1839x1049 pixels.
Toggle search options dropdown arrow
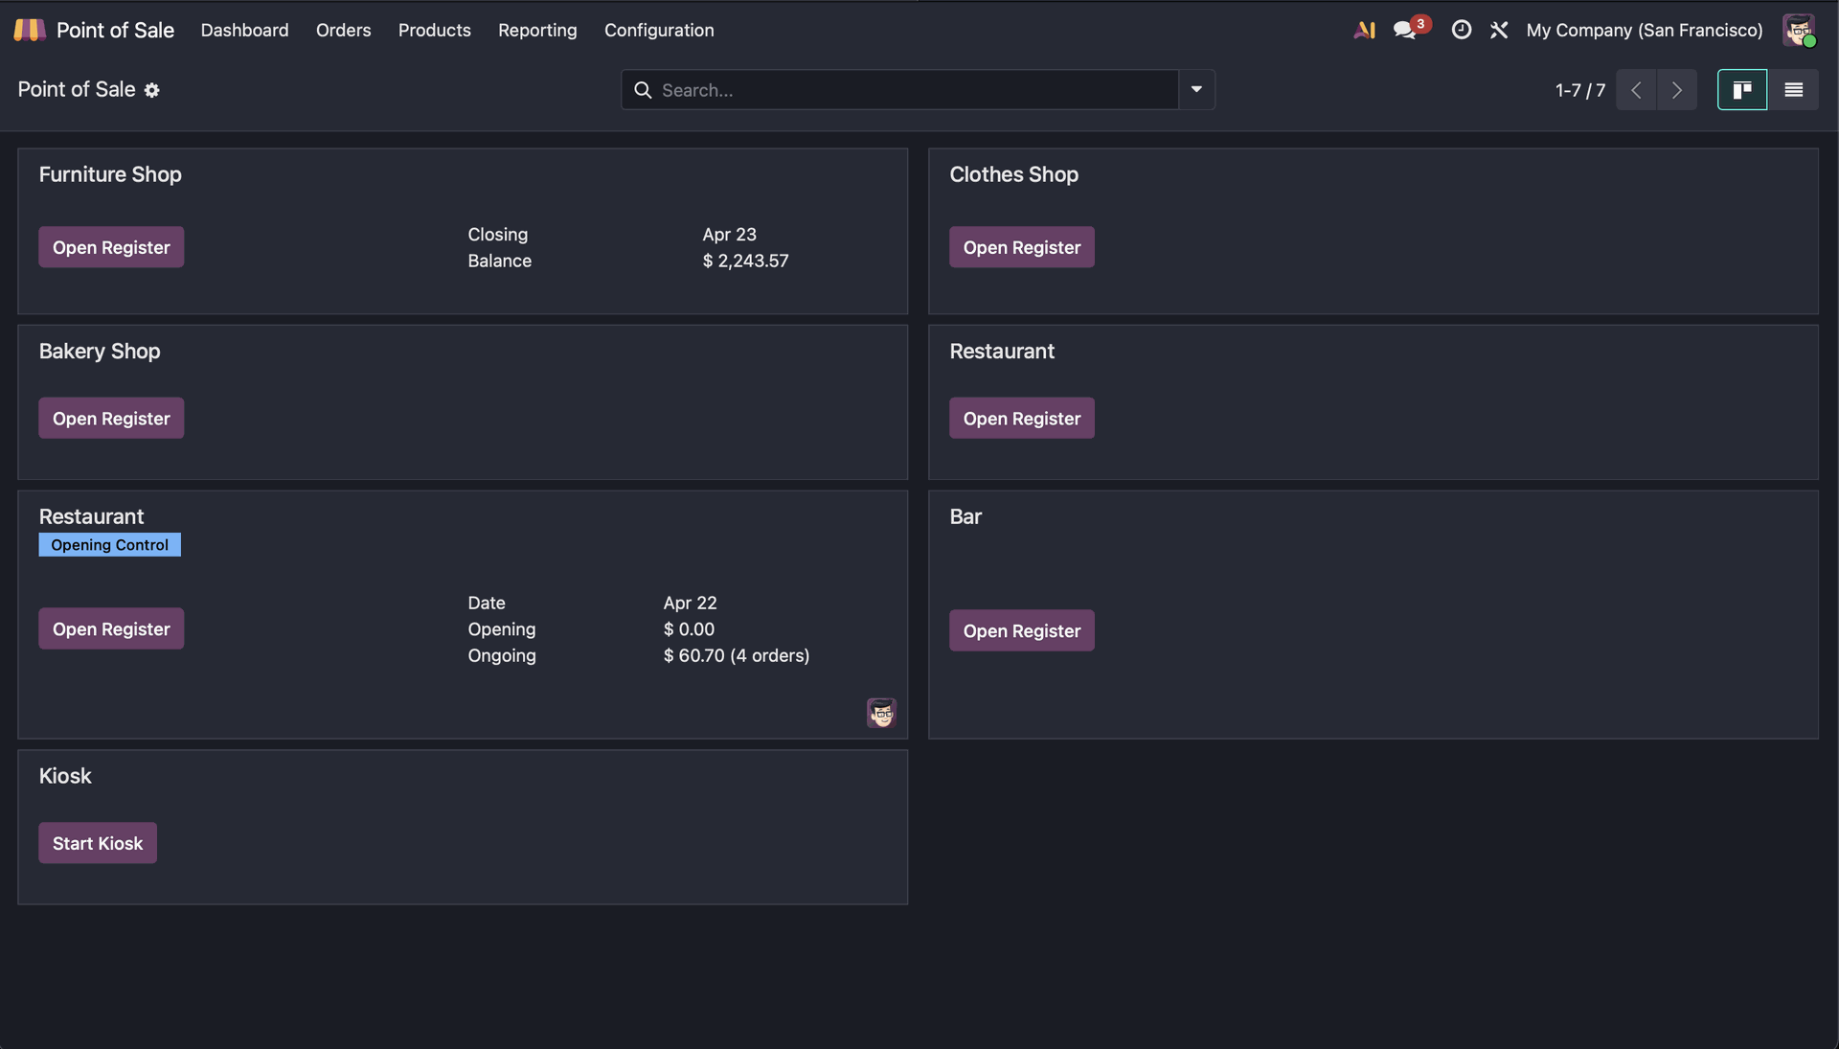[1196, 90]
